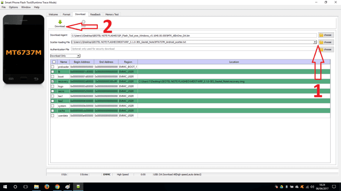Screen dimensions: 341x191
Task: Click the recovery.img location cell
Action: pyautogui.click(x=234, y=82)
